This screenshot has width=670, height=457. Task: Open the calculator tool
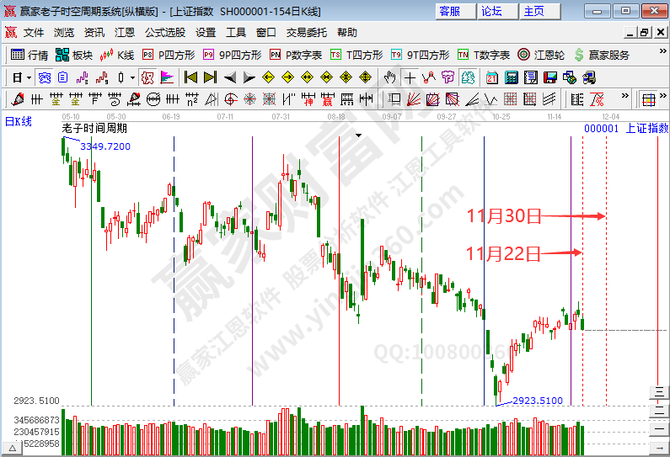[x=511, y=77]
